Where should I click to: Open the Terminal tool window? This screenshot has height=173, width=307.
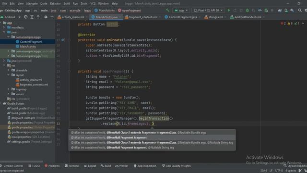(72, 166)
